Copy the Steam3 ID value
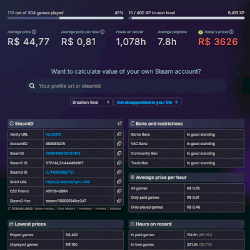 (x=119, y=172)
